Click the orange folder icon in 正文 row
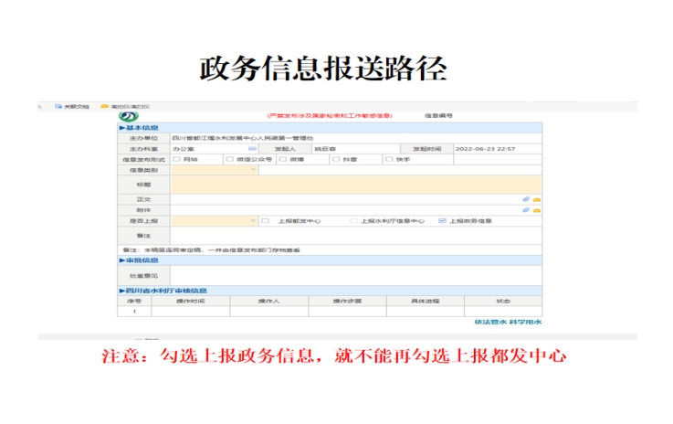Viewport: 673px width, 424px height. click(x=536, y=199)
